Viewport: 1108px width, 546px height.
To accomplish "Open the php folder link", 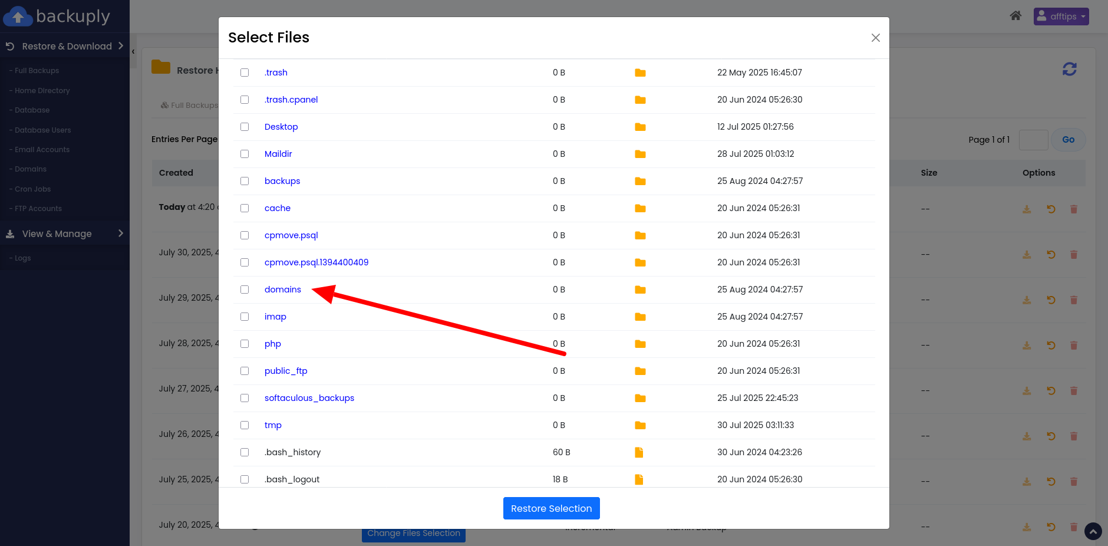I will coord(273,344).
